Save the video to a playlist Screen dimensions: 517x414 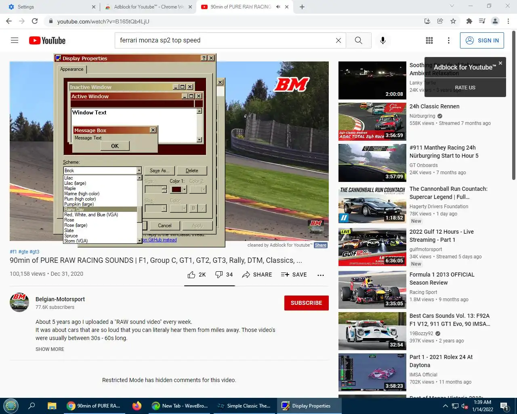pos(294,275)
